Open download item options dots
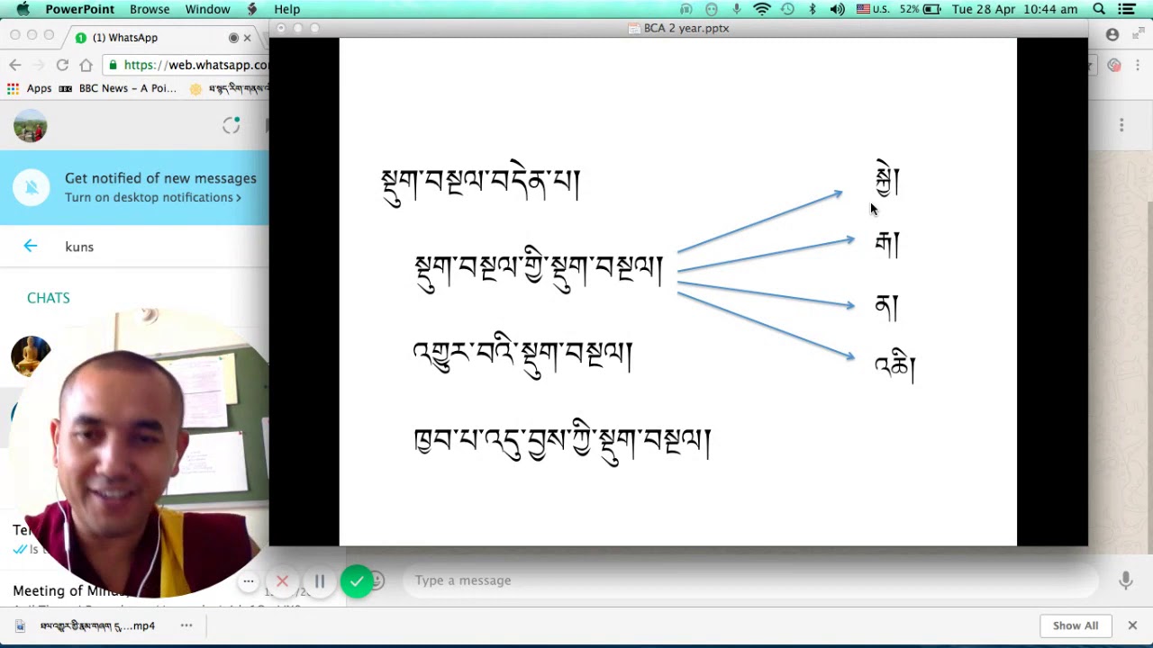 coord(186,625)
